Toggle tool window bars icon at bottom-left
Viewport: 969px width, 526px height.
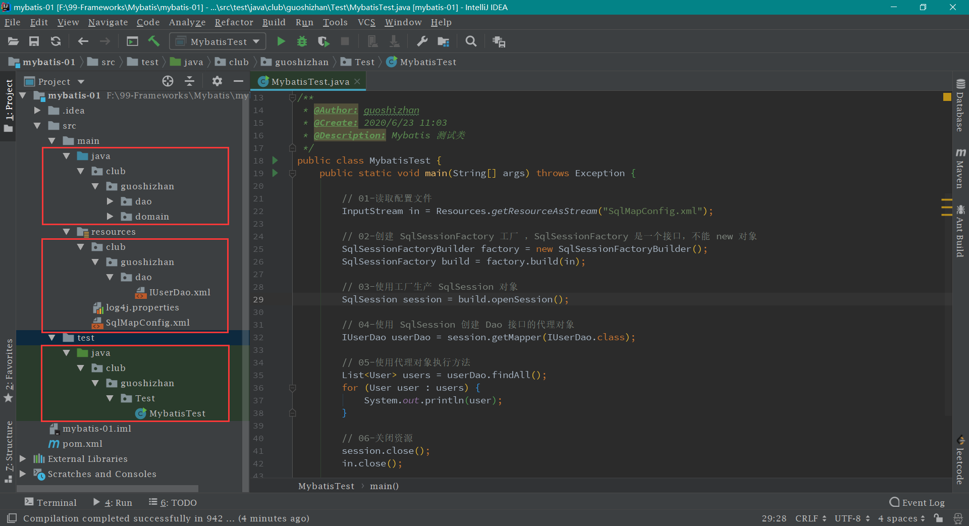point(12,518)
